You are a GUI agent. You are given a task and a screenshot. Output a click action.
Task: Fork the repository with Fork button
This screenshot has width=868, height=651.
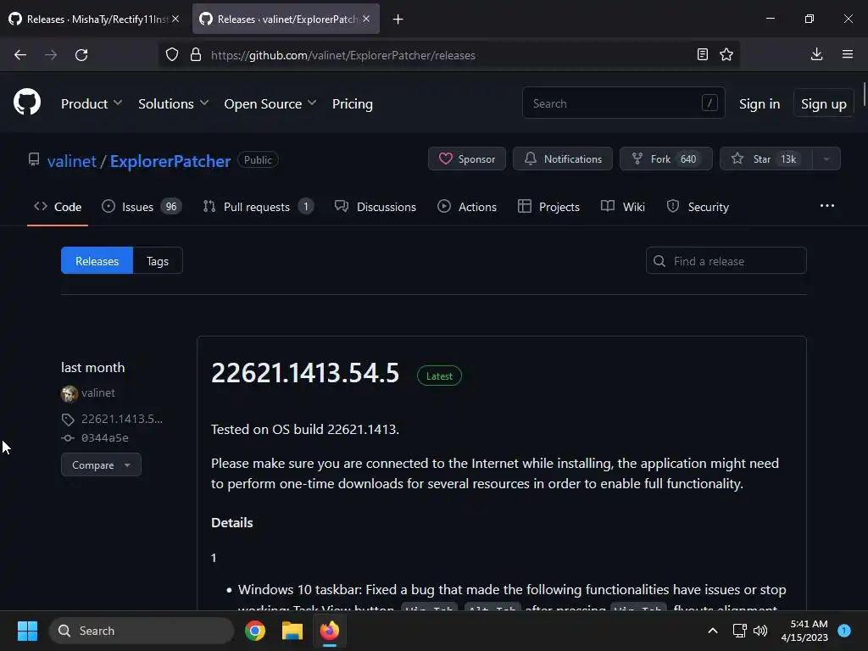tap(666, 159)
